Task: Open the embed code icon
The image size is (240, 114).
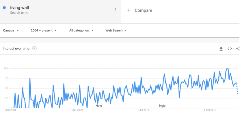Action: pyautogui.click(x=230, y=49)
